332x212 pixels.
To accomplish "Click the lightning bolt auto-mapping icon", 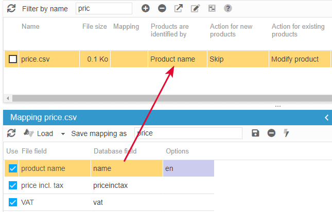I will click(287, 133).
